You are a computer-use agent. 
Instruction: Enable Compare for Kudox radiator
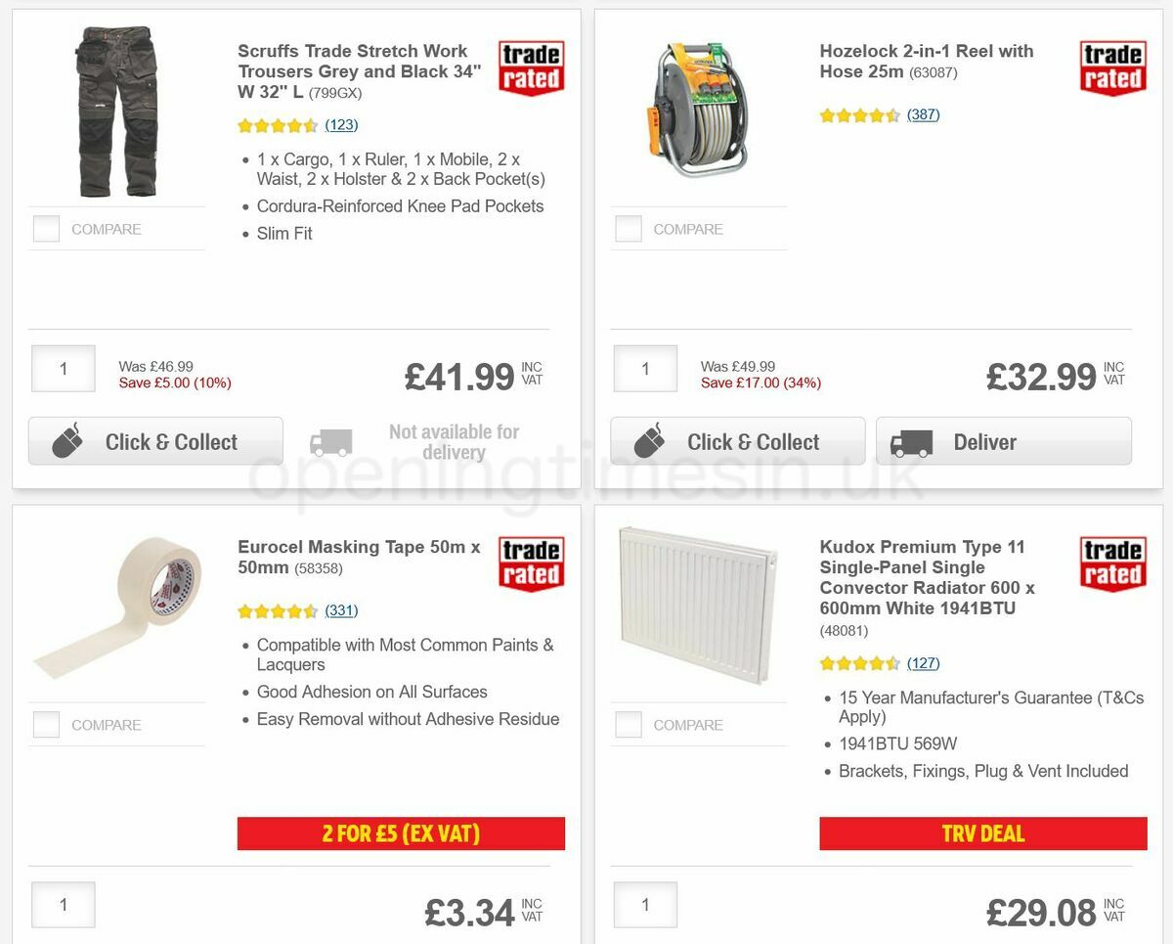pos(628,724)
